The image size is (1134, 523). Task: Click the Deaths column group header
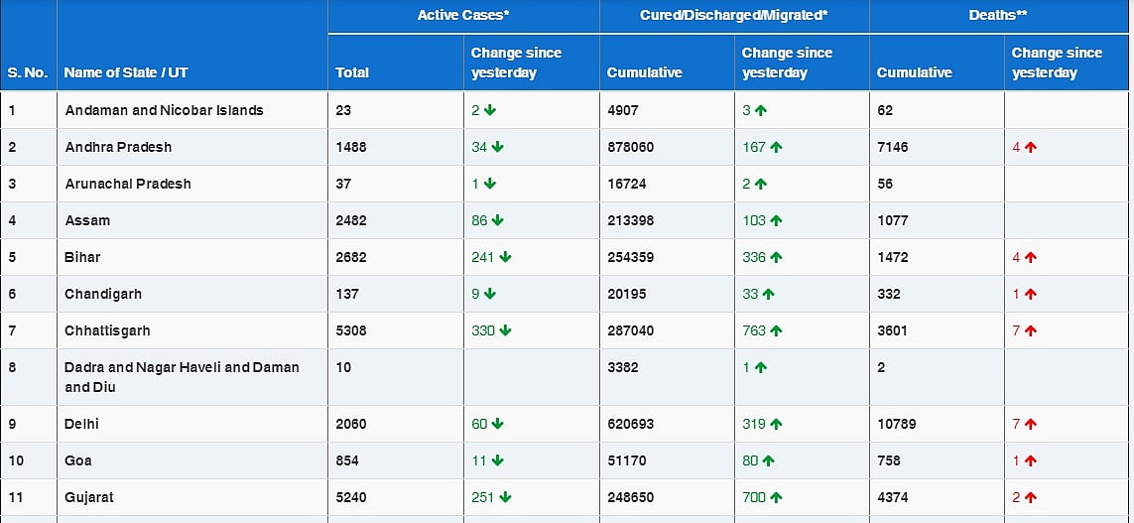tap(1000, 16)
